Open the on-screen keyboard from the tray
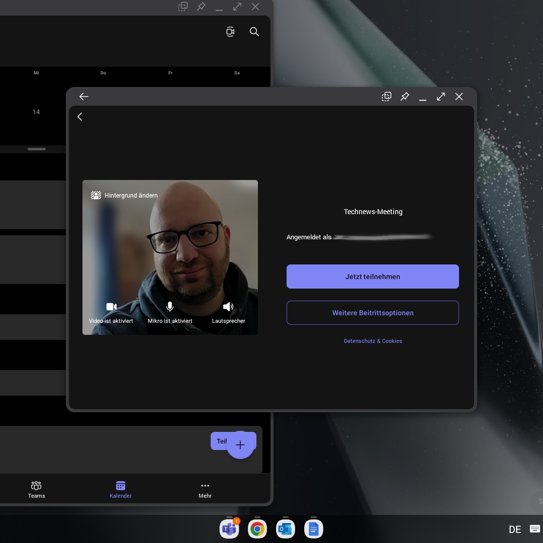Screen dimensions: 543x543 535,528
